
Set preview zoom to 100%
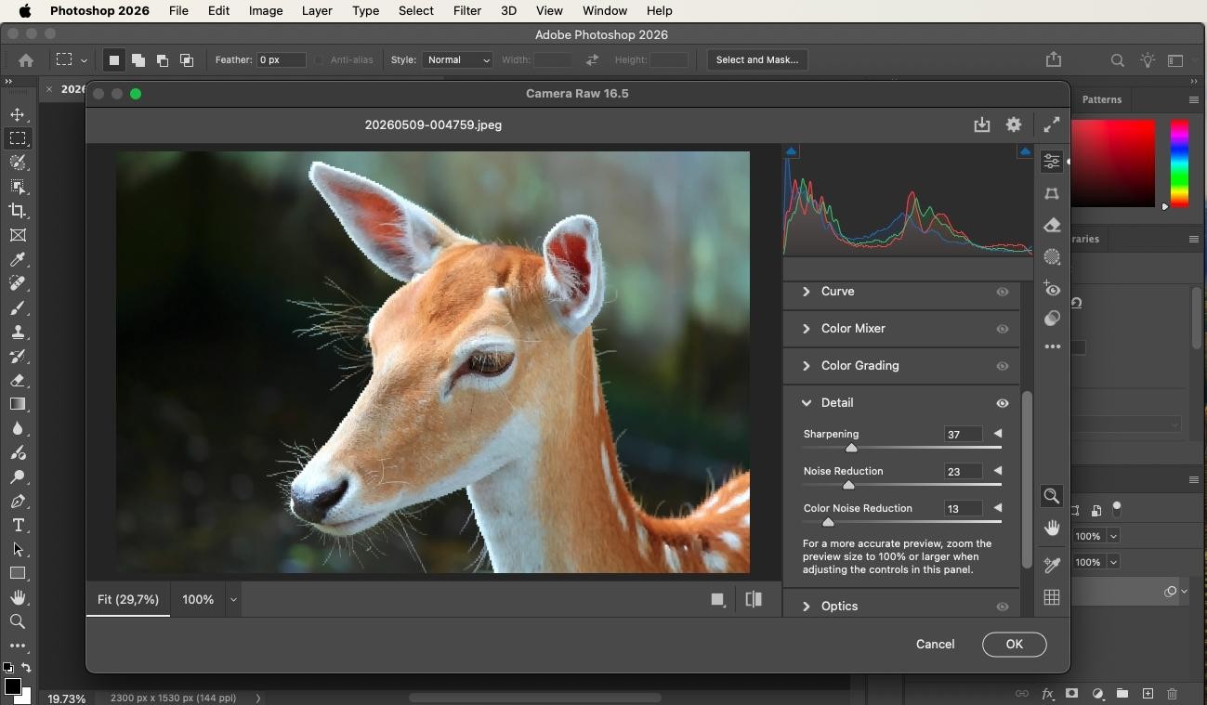click(198, 600)
